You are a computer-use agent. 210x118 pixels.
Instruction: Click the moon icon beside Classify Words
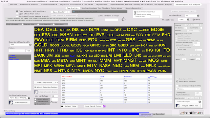coord(11,103)
